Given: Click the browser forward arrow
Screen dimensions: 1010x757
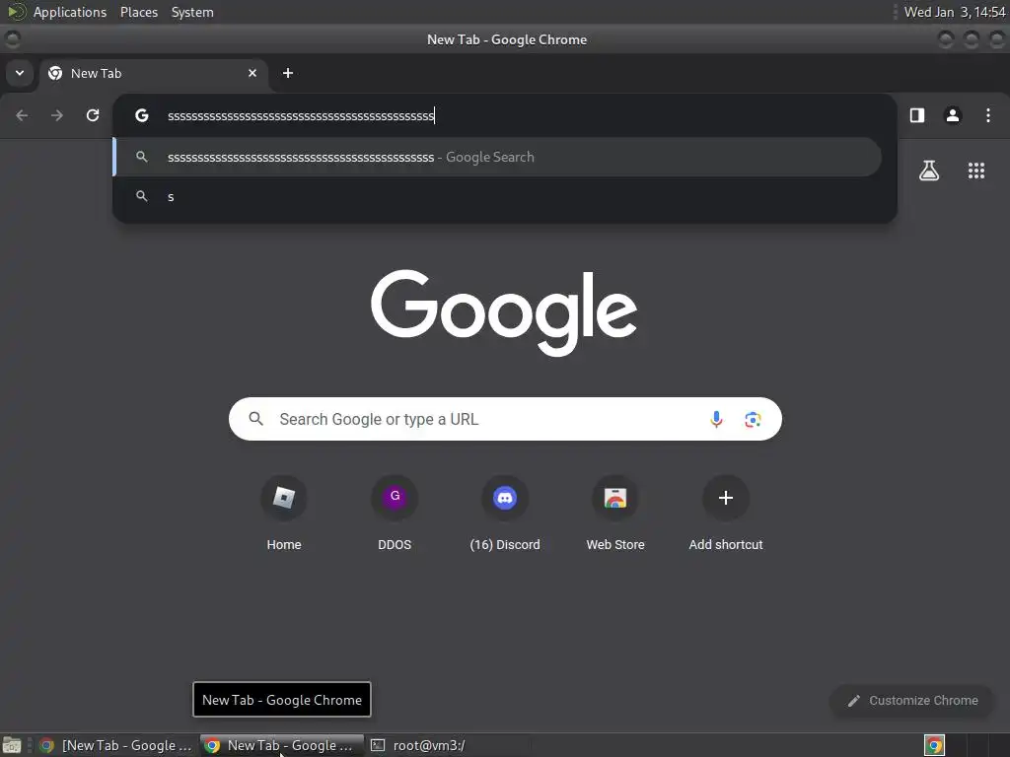Looking at the screenshot, I should (x=57, y=115).
